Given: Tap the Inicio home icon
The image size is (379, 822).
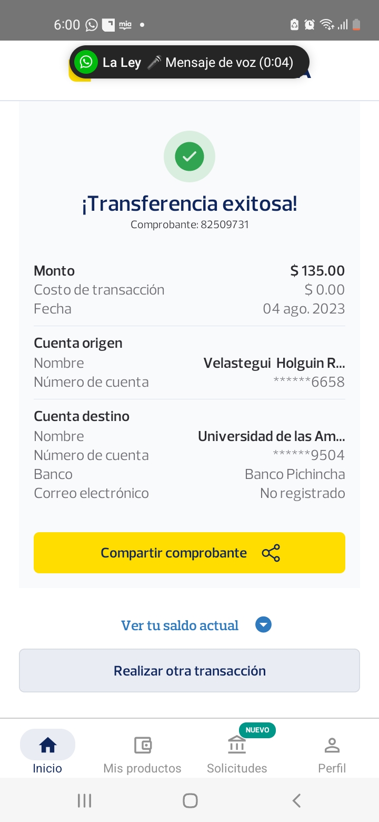Looking at the screenshot, I should 47,745.
